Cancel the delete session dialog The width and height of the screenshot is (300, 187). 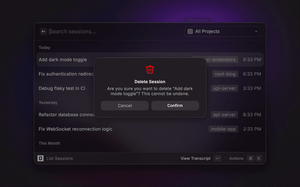tap(125, 106)
